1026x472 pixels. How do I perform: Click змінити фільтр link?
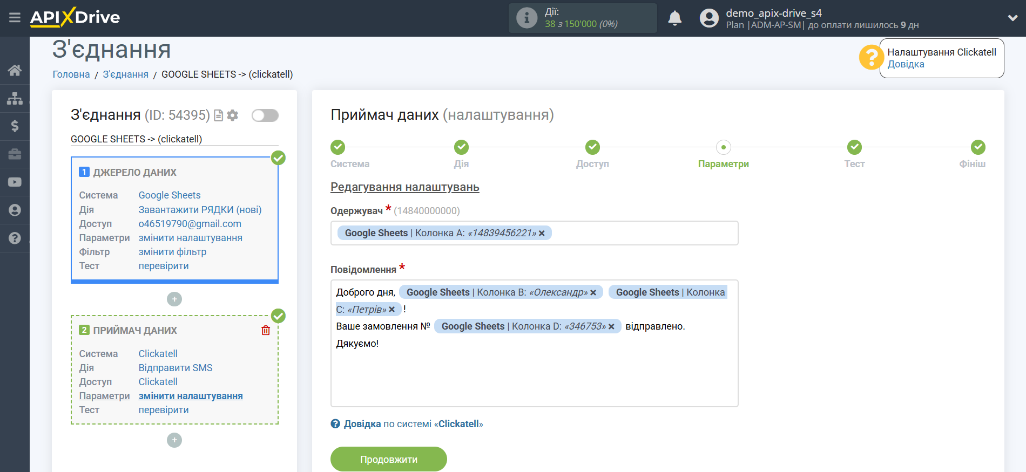[x=172, y=252]
